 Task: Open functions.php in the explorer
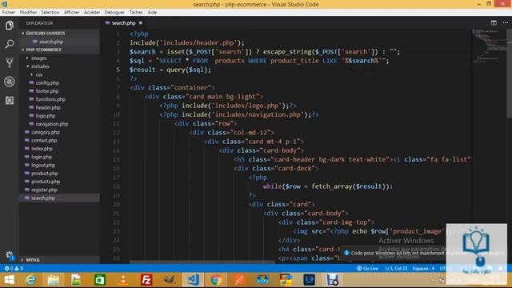[50, 99]
